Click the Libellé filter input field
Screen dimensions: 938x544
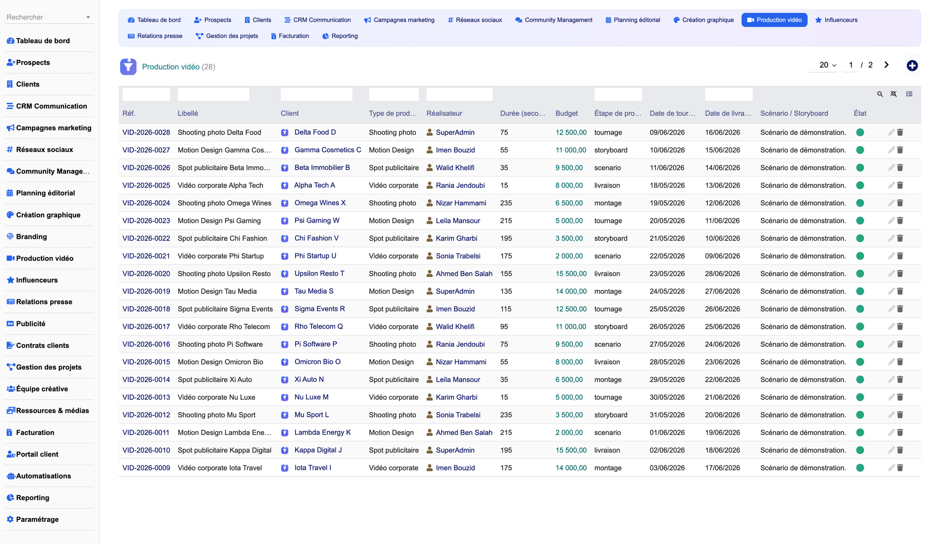coord(213,95)
